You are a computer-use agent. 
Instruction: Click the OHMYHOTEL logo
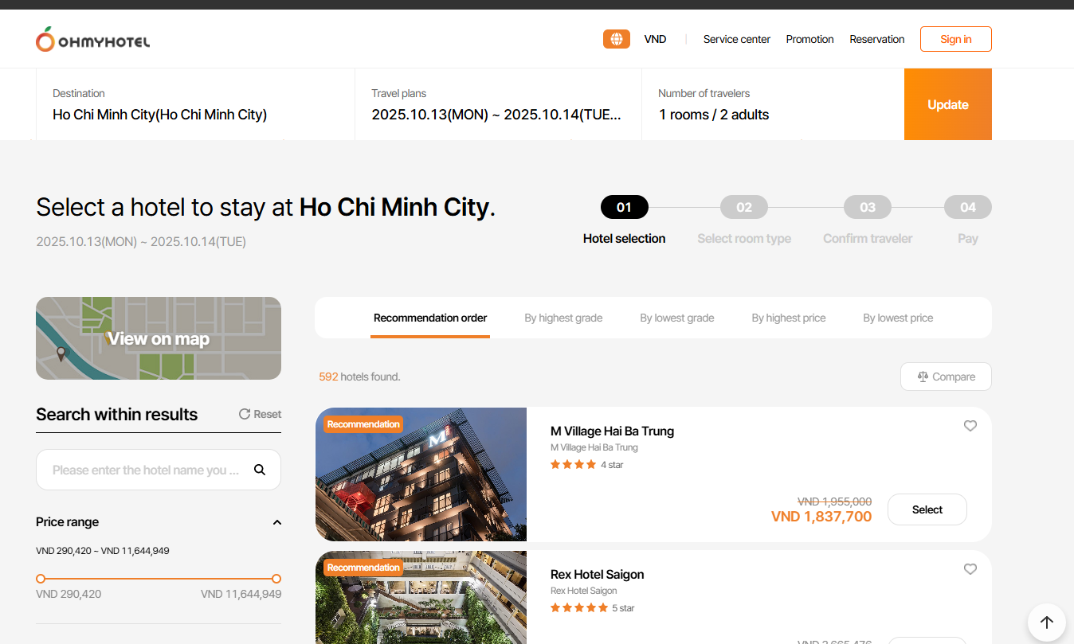[x=92, y=39]
